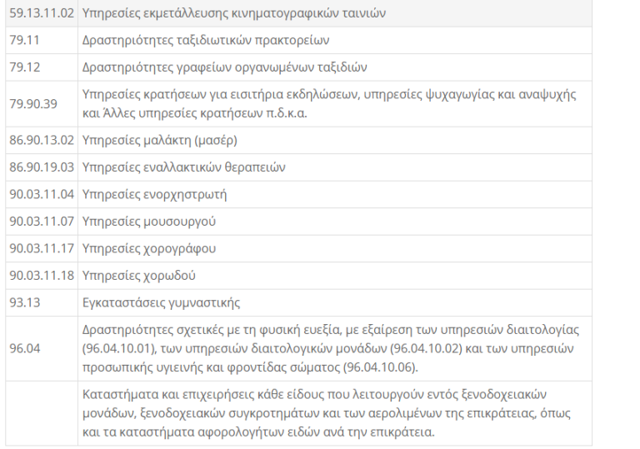Click the text 'Υπηρεσίες ενορχηστρωτή'
640x449 pixels.
(154, 194)
